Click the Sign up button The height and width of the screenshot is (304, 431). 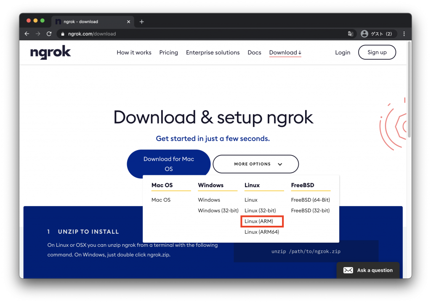[377, 52]
